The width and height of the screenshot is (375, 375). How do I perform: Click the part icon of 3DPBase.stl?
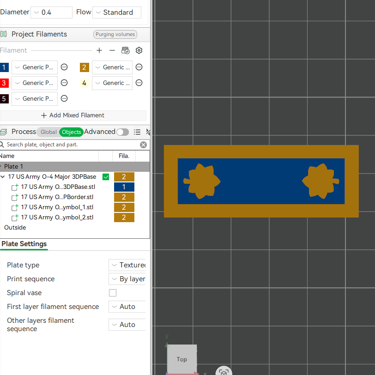(x=15, y=187)
